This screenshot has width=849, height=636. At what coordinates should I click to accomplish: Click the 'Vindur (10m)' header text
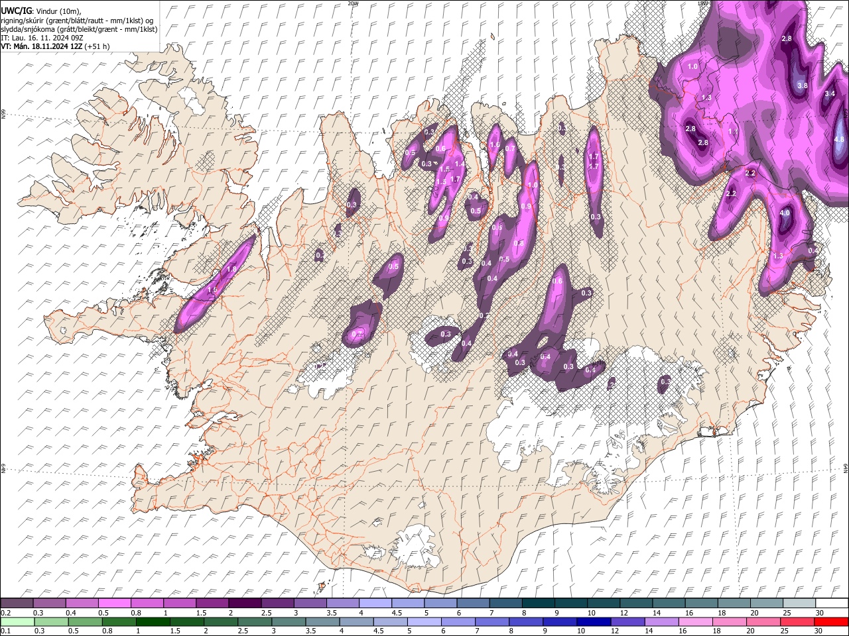pos(57,11)
